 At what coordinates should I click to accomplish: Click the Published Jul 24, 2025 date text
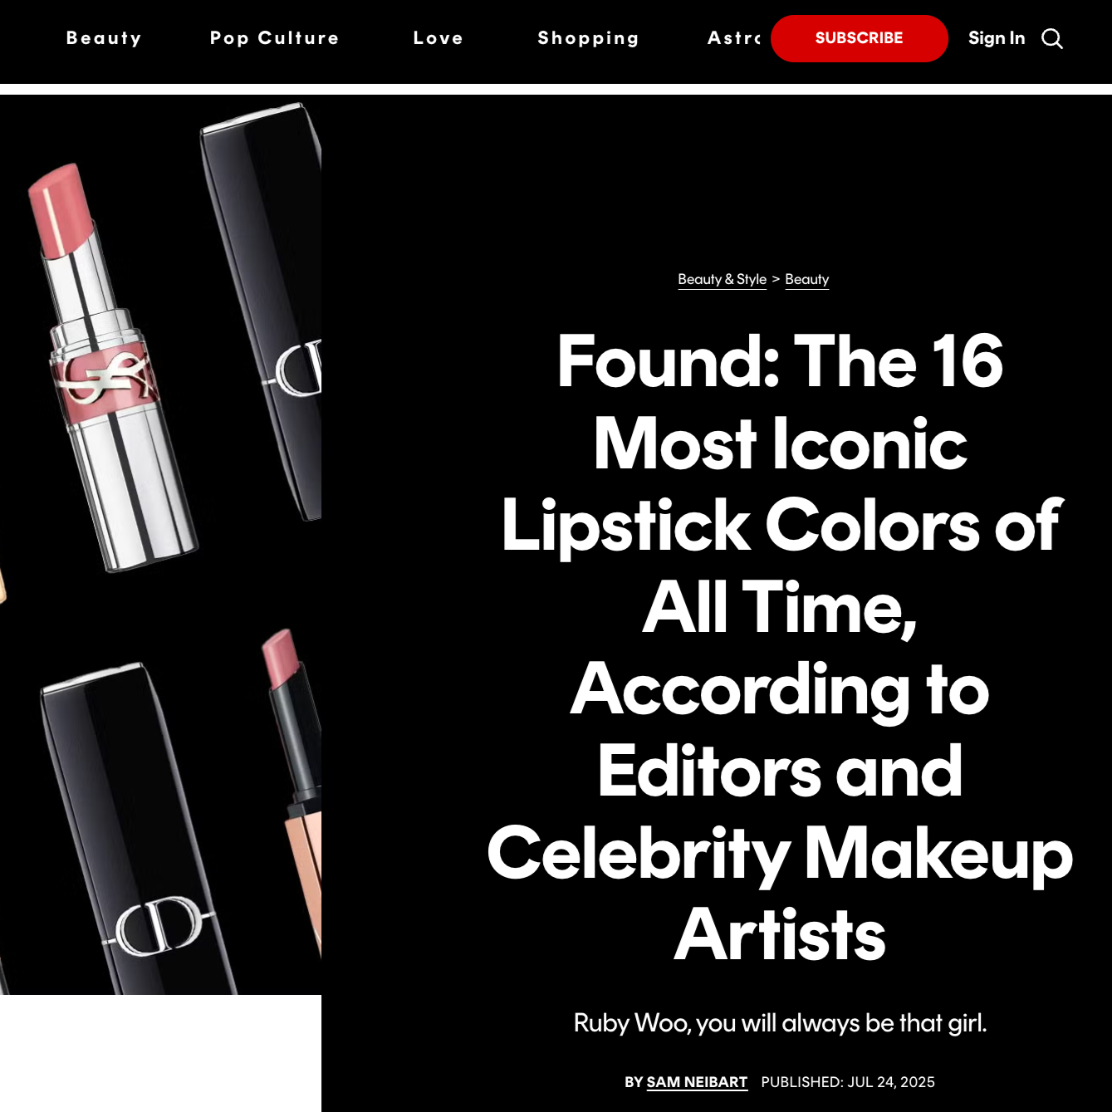848,1082
